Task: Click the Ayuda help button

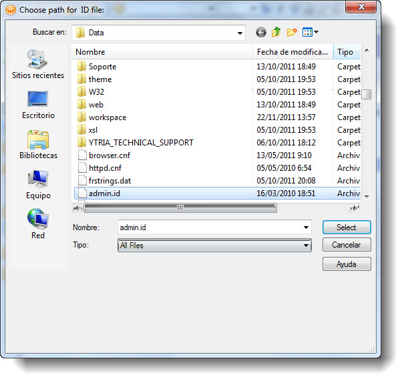Action: click(346, 264)
